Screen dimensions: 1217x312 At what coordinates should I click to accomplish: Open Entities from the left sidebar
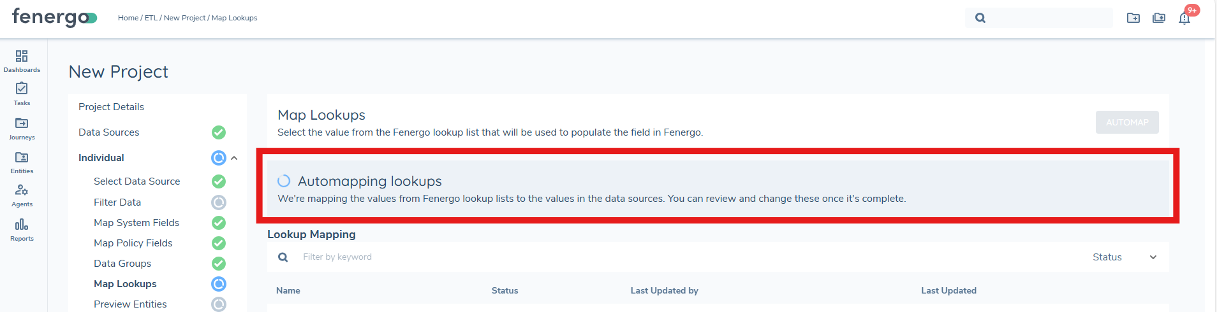coord(22,162)
